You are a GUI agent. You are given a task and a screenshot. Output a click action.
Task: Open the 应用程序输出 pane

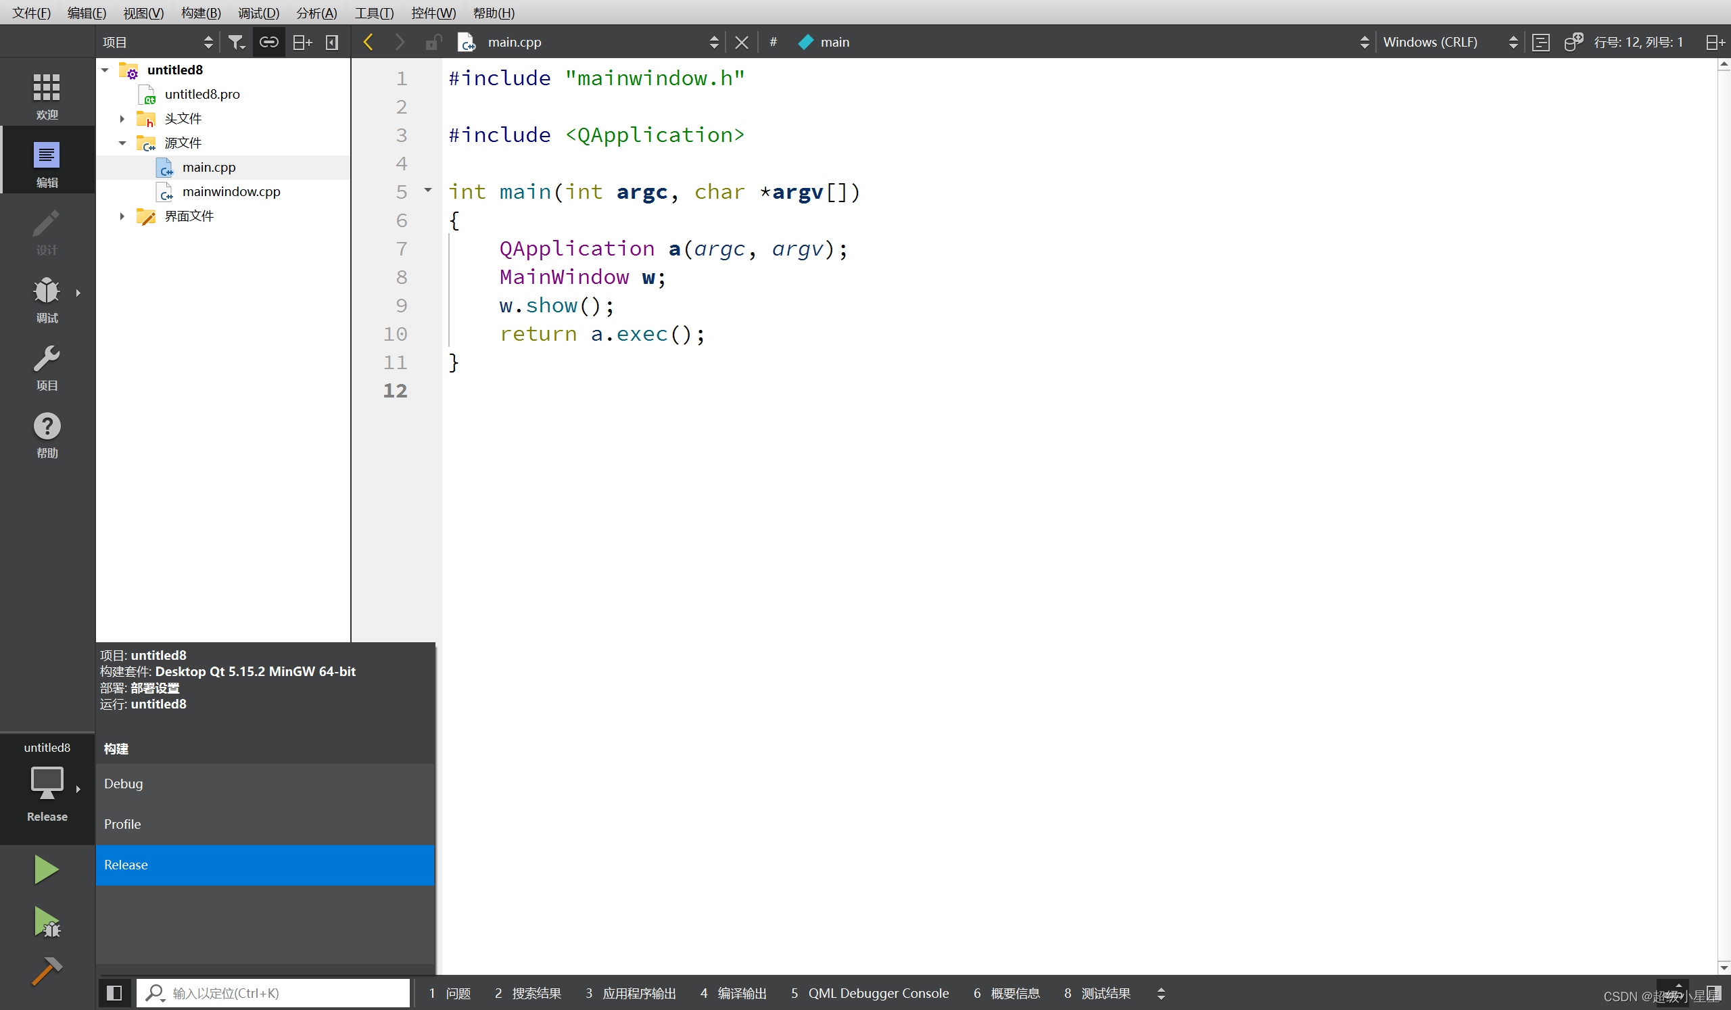point(631,993)
